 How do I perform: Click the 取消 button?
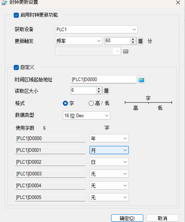[x=162, y=218]
